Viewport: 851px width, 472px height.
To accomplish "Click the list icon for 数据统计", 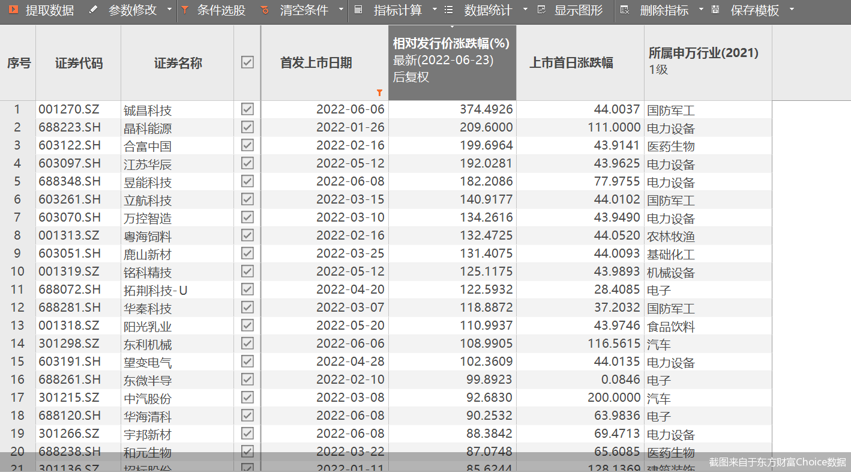I will pyautogui.click(x=448, y=10).
